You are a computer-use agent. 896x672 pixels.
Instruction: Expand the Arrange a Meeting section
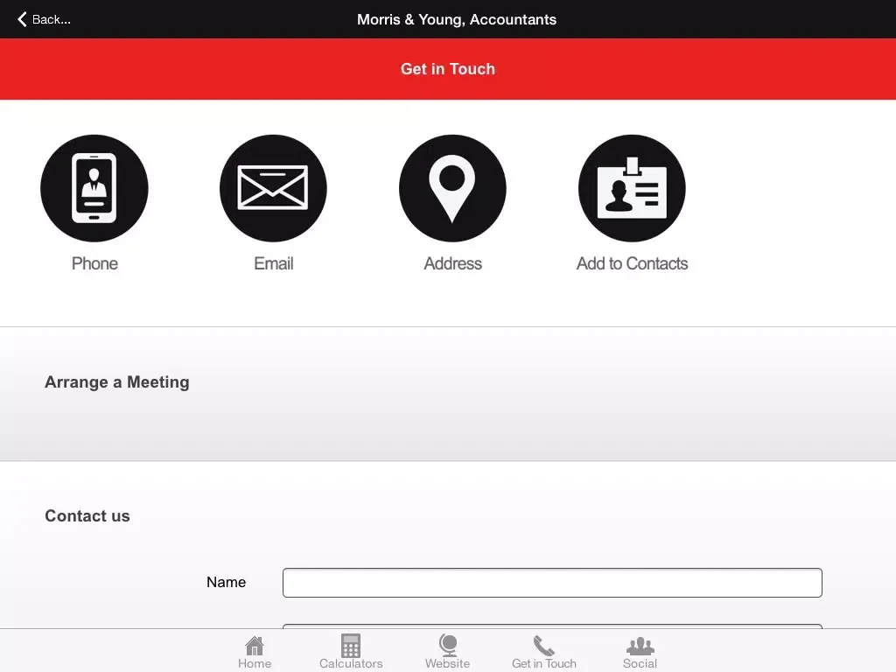(117, 382)
